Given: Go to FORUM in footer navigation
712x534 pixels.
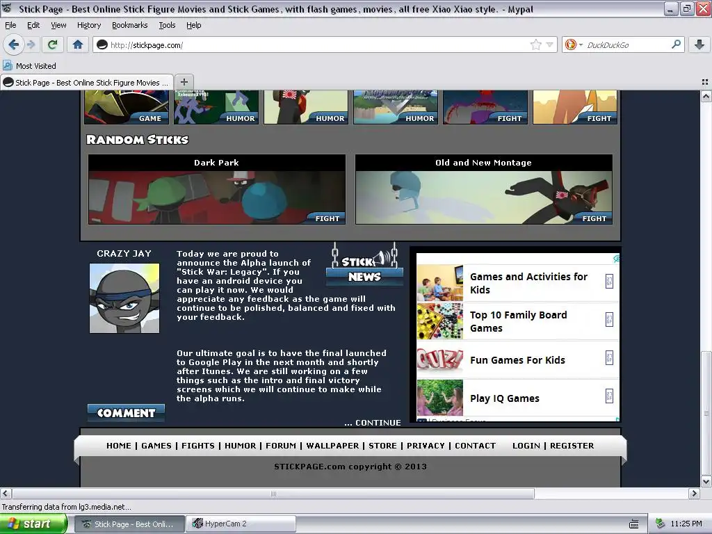Looking at the screenshot, I should pos(281,446).
